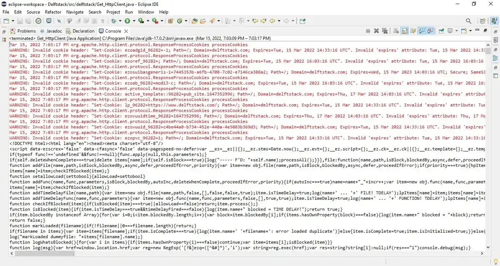Maximize the Console view panel

485,30
